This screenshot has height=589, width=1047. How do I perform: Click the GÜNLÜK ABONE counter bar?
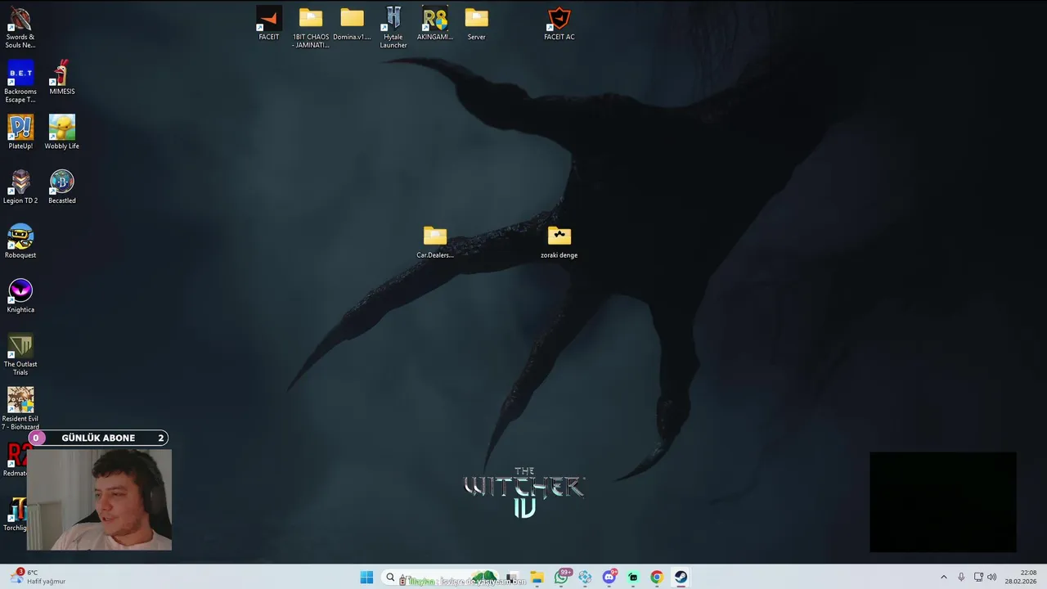click(98, 438)
